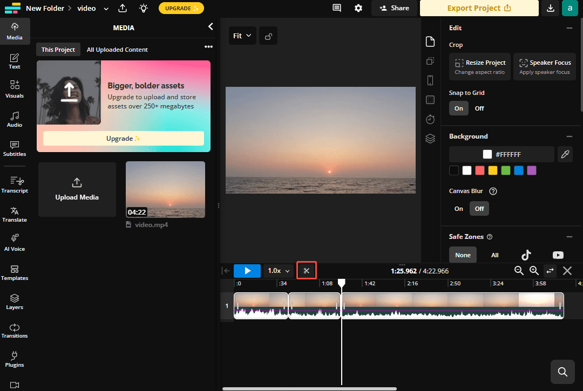Turn Canvas Blur Off

click(x=479, y=209)
